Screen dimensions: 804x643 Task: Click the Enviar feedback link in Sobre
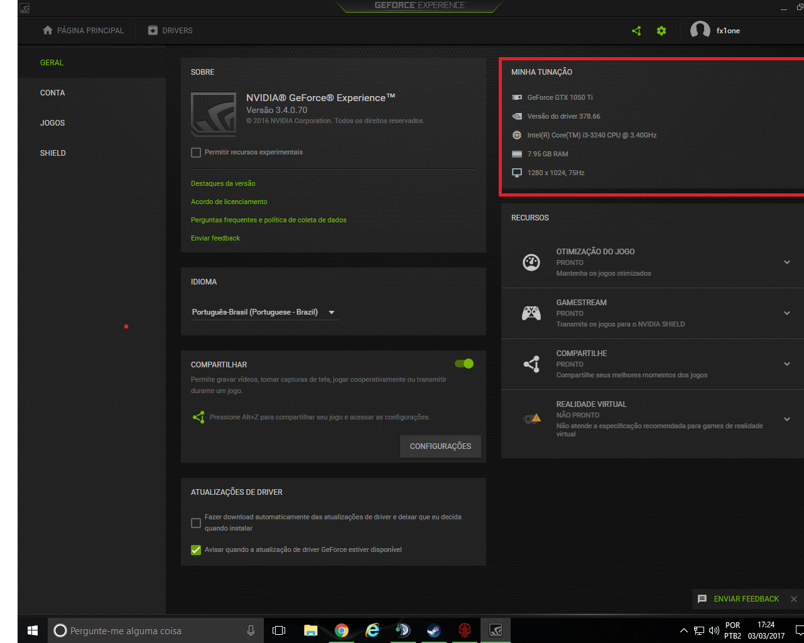pos(215,238)
